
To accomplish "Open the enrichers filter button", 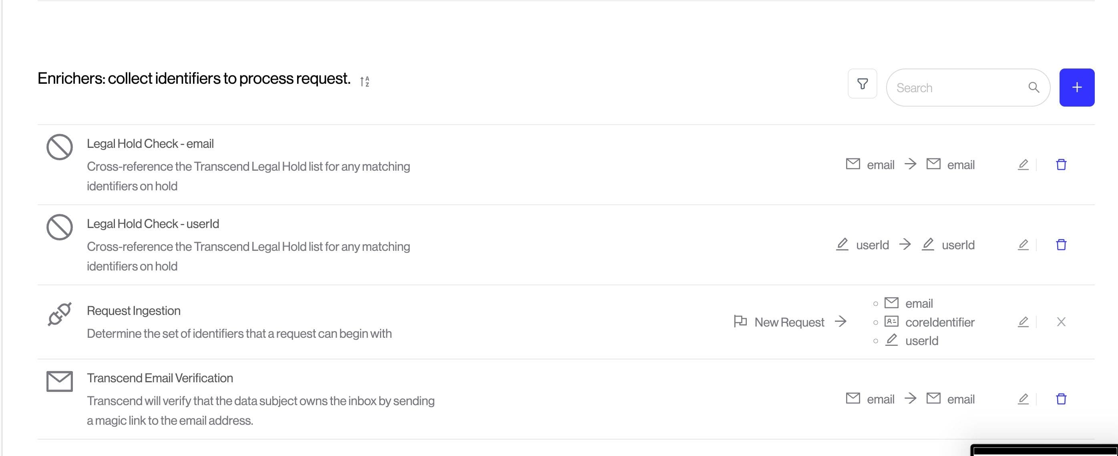I will [x=862, y=84].
